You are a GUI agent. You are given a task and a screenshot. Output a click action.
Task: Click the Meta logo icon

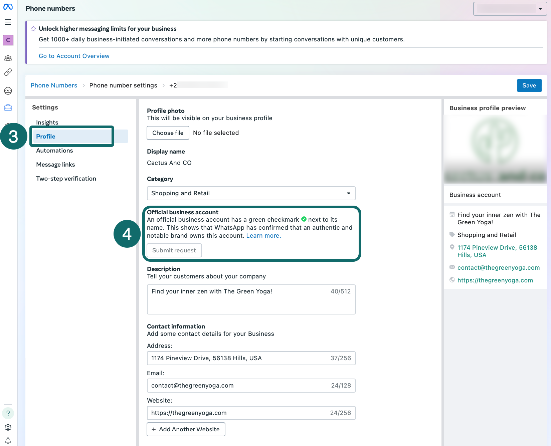[x=8, y=7]
